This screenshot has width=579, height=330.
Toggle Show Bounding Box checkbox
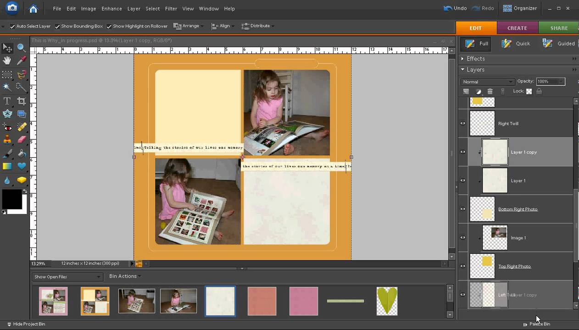[57, 26]
